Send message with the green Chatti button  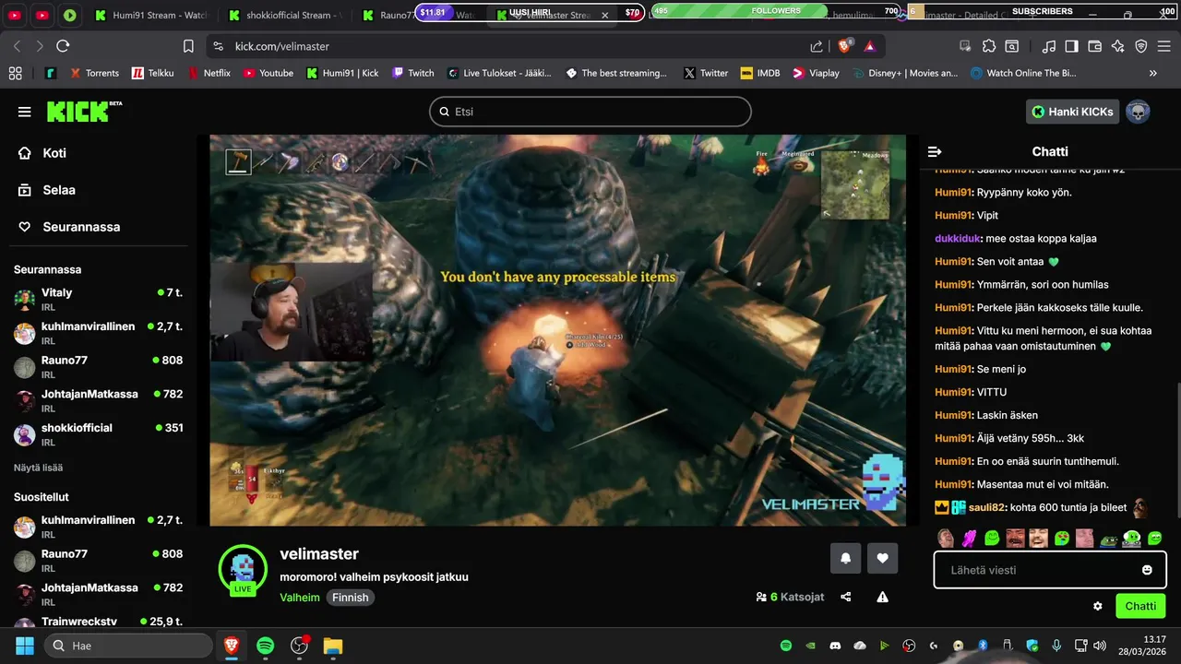tap(1139, 606)
